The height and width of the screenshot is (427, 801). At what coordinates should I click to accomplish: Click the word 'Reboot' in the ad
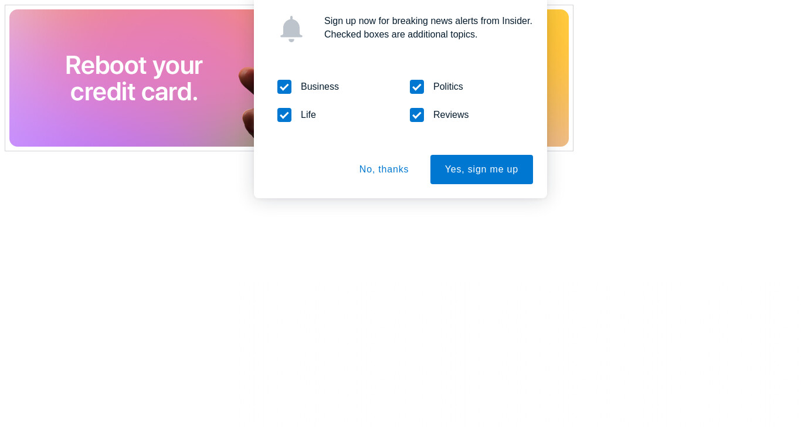pos(106,65)
